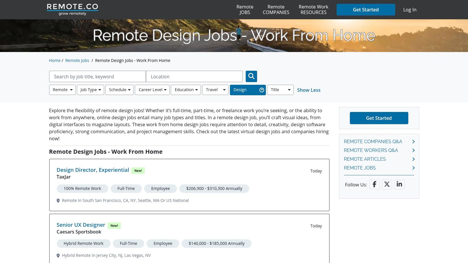
Task: Click Log In in the header
Action: 410,10
